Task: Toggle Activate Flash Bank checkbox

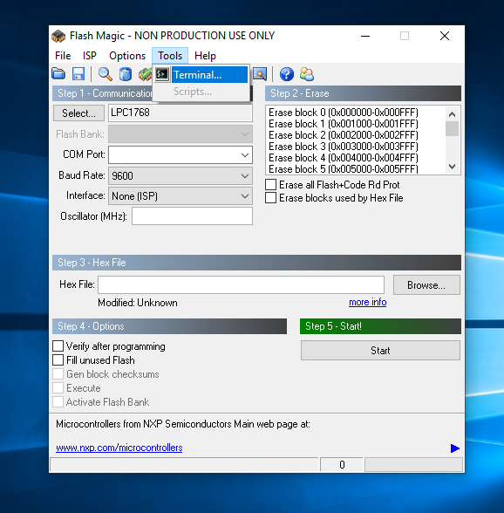Action: pos(58,401)
